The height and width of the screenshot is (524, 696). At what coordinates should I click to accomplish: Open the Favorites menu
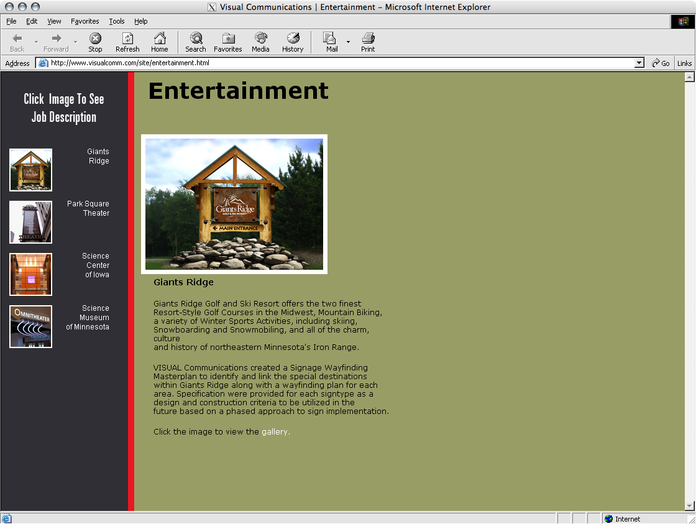coord(85,21)
